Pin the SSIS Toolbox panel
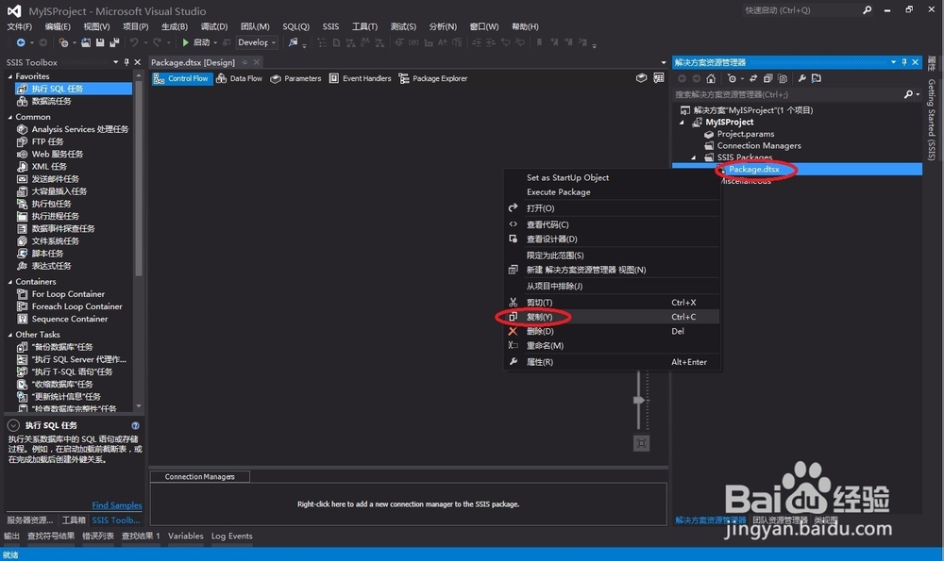 pos(126,62)
